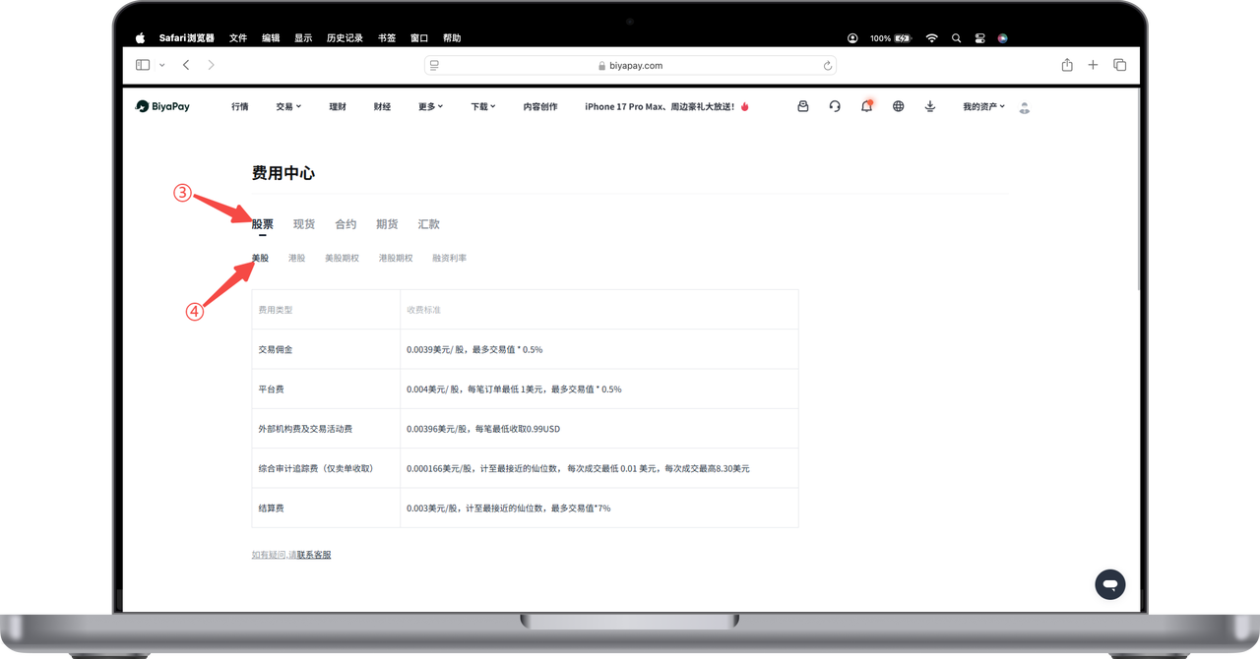The width and height of the screenshot is (1260, 659).
Task: Expand the 我的资产 dropdown
Action: [983, 106]
